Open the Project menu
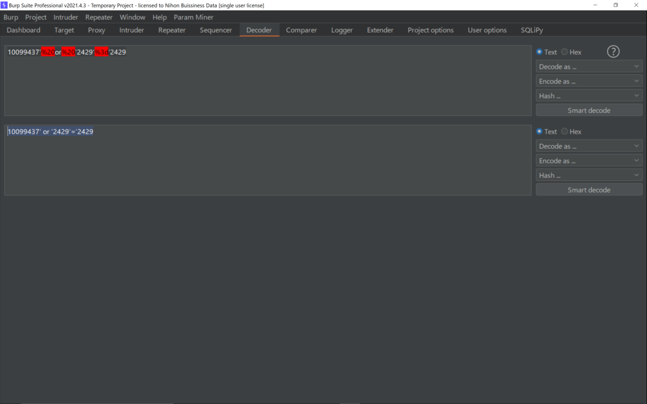 36,17
